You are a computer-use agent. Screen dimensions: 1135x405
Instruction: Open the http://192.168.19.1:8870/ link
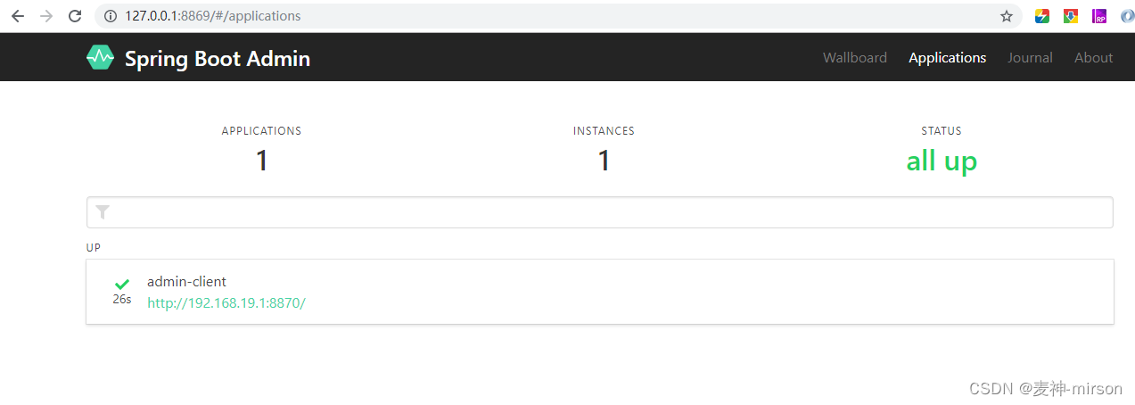click(226, 302)
